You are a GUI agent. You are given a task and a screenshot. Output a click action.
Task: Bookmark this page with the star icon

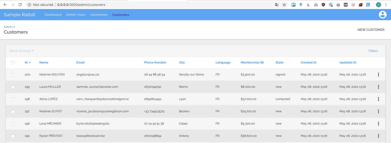(x=284, y=5)
